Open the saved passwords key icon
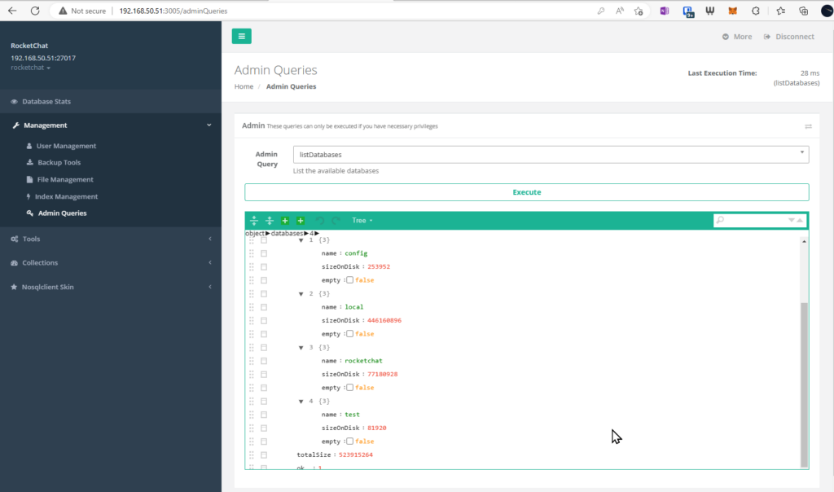 tap(600, 11)
